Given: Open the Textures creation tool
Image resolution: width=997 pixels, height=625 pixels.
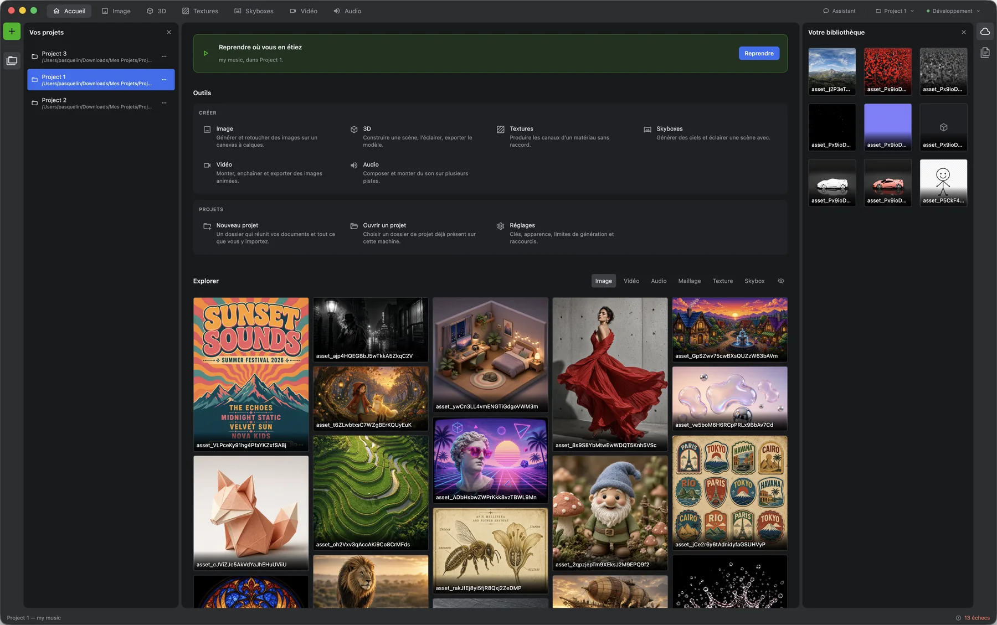Looking at the screenshot, I should (559, 137).
